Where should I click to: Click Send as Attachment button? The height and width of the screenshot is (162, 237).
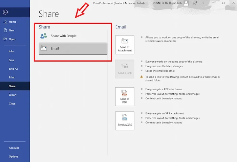point(125,45)
